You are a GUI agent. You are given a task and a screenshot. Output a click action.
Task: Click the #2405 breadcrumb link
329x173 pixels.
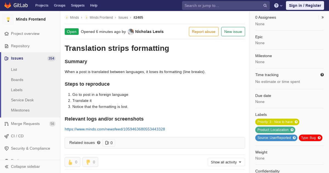[x=138, y=18]
